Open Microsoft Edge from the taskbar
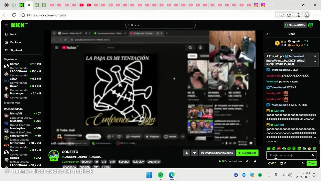 172,175
